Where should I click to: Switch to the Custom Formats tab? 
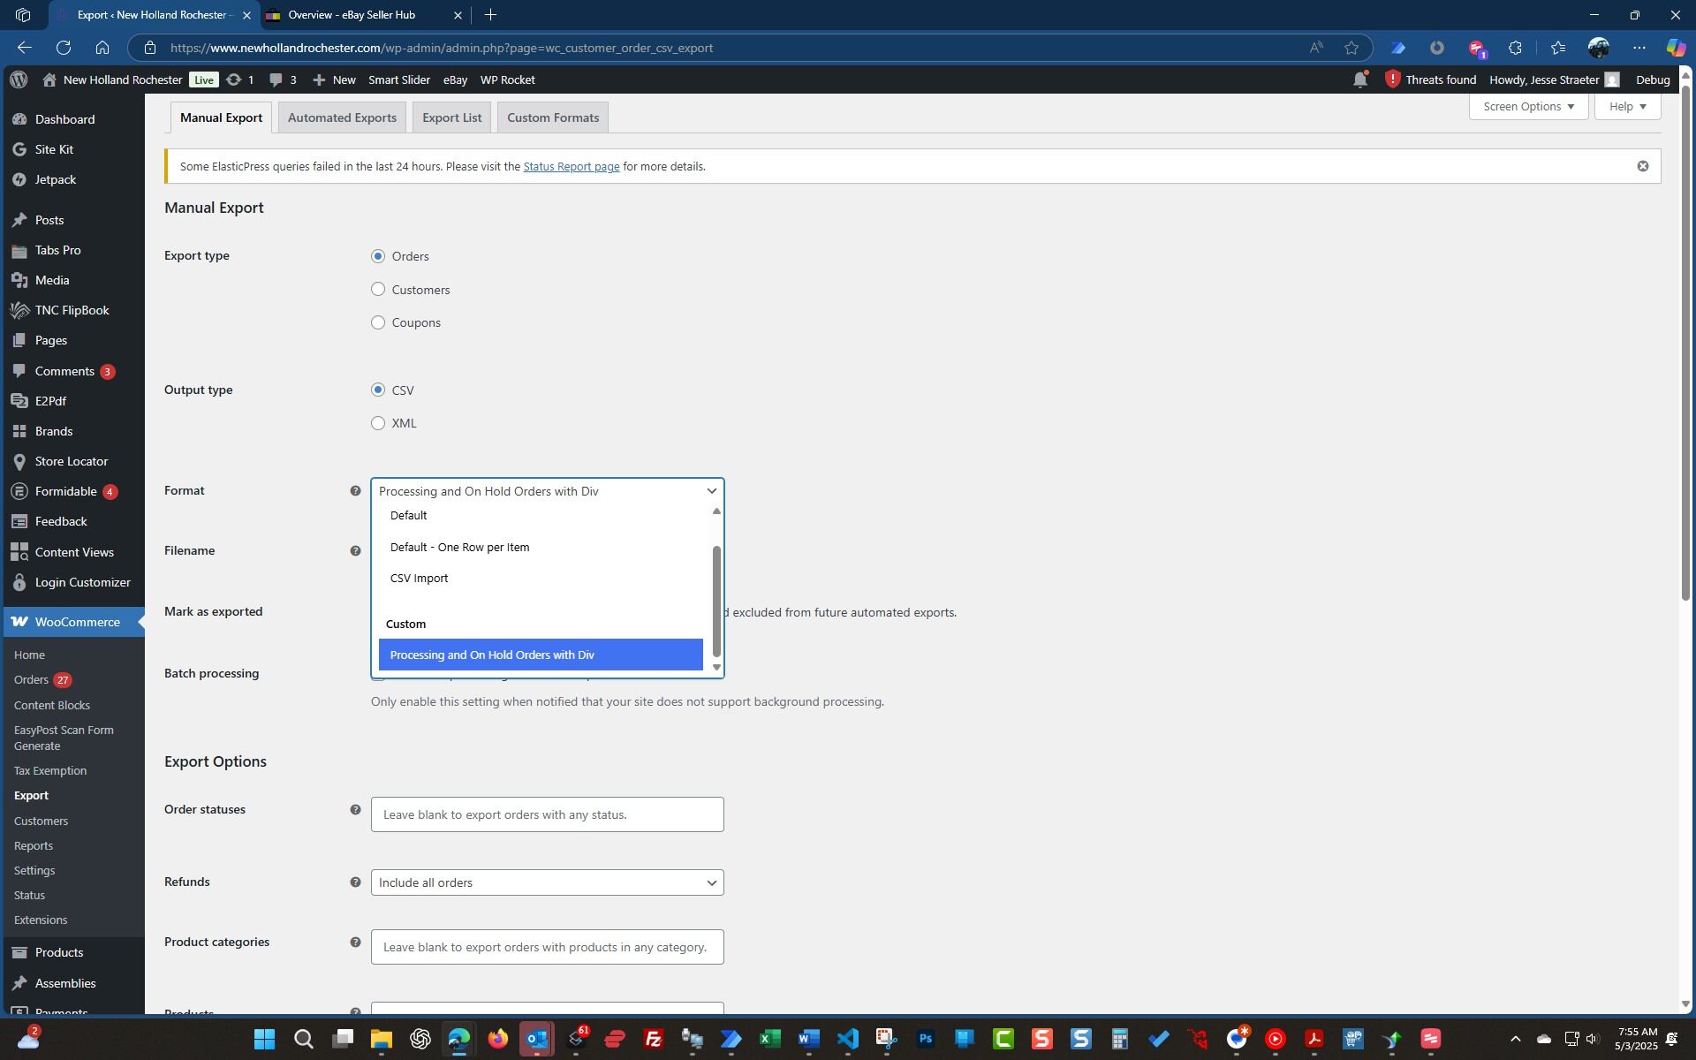click(552, 117)
